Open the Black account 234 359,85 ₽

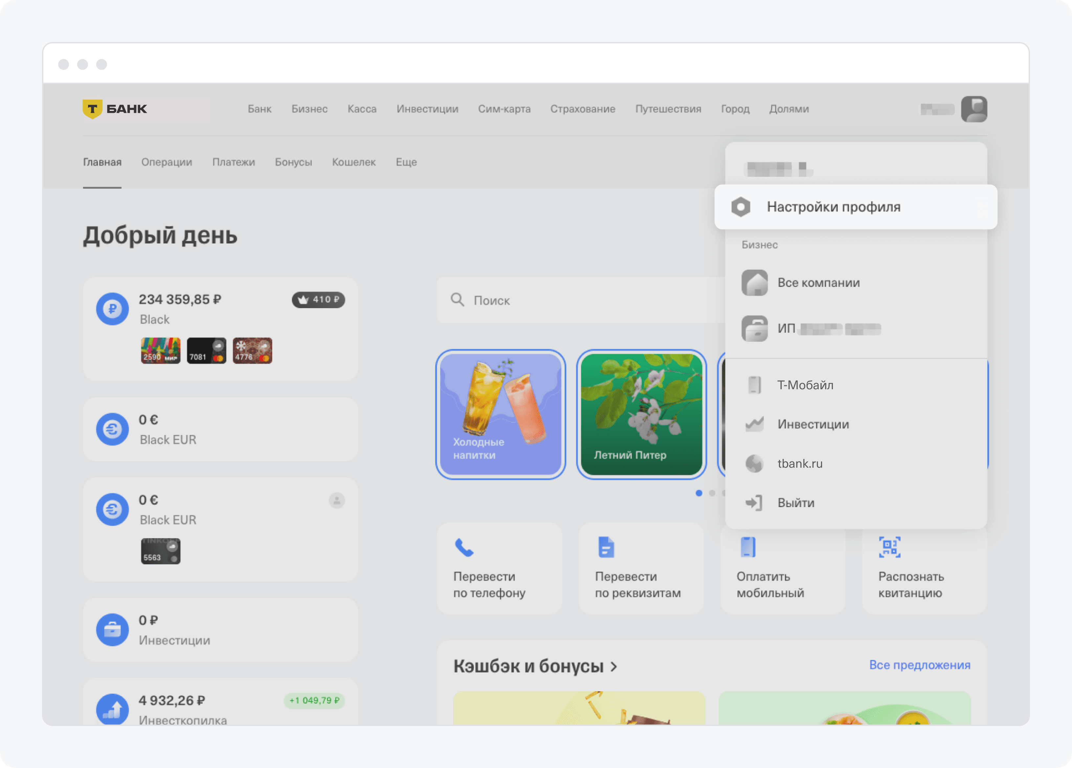[220, 329]
